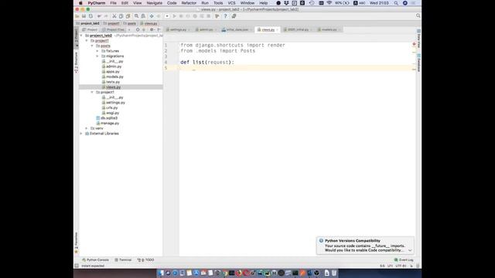Screen dimensions: 495x278
Task: Collapse the project_lab2 root folder
Action: pos(81,36)
